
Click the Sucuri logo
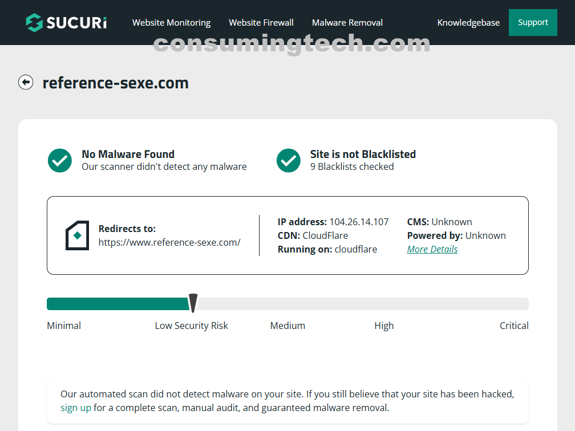click(x=66, y=23)
